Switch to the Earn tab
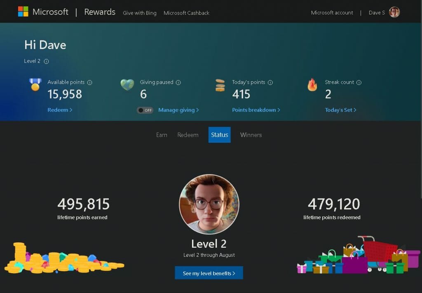The width and height of the screenshot is (422, 293). pos(162,135)
